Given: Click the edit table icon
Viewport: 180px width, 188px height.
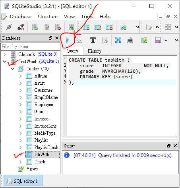Looking at the screenshot, I should coord(98,27).
